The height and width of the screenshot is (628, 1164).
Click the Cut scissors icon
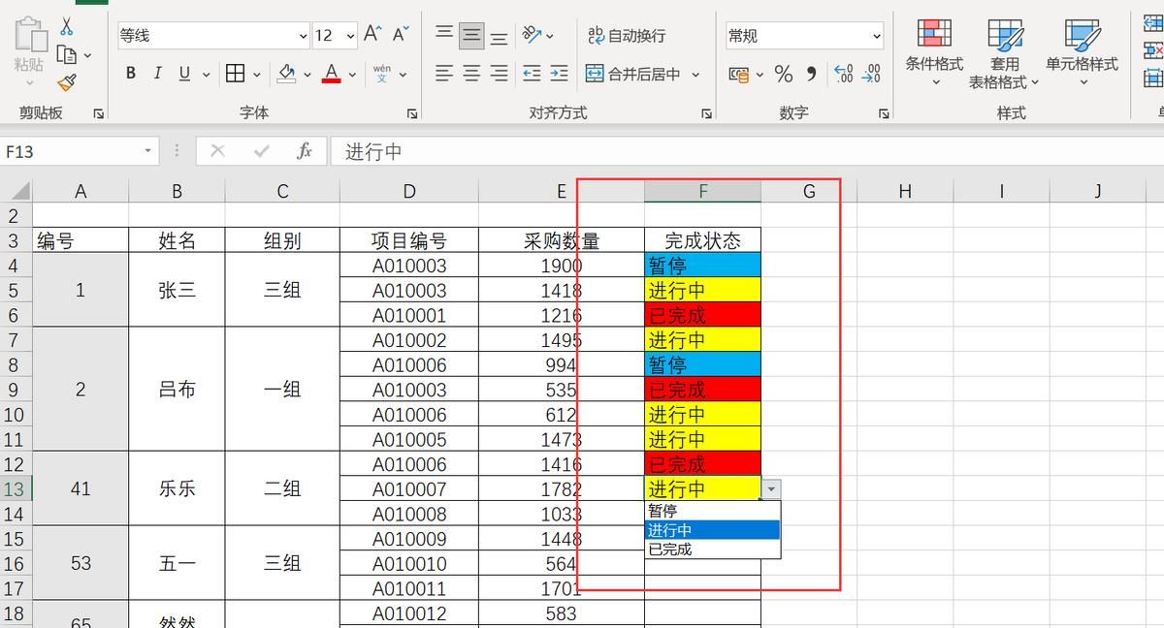tap(67, 23)
